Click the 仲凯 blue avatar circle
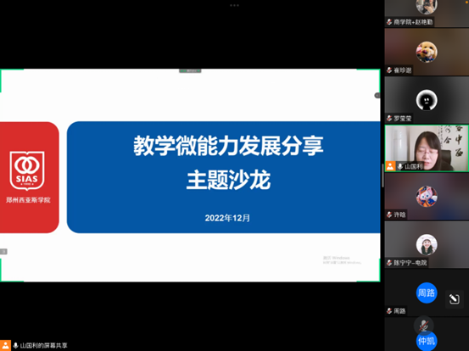Screen dimensions: 469x351 [x=427, y=341]
